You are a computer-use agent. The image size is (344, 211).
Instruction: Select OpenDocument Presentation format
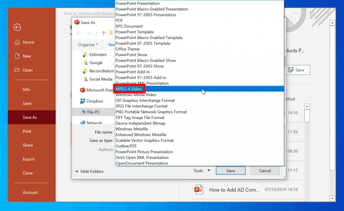(200, 163)
